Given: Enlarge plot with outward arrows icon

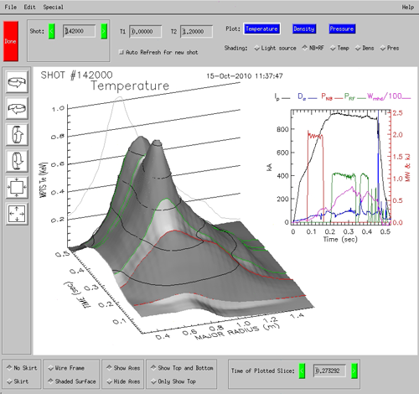Looking at the screenshot, I should pyautogui.click(x=17, y=214).
